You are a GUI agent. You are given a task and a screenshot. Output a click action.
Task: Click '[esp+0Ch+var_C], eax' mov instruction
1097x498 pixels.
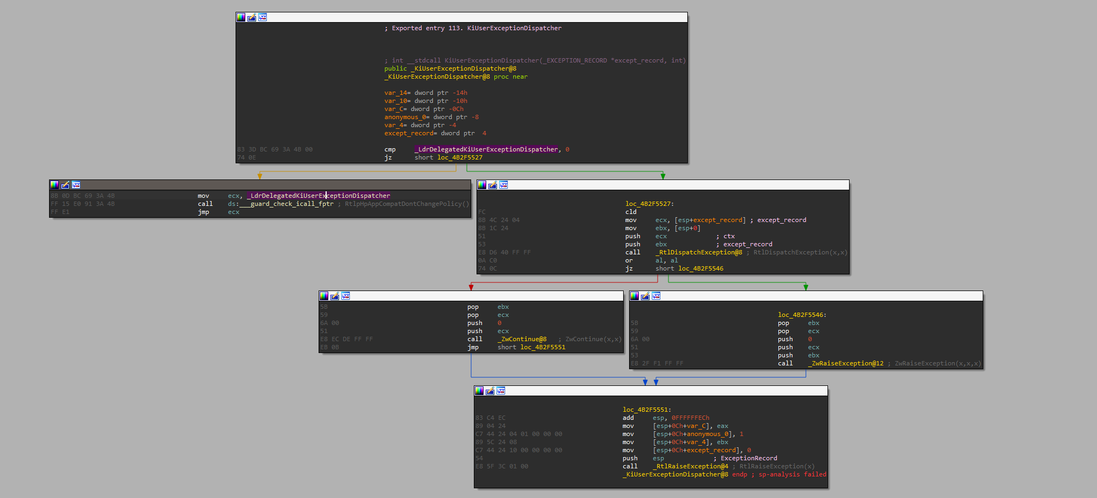coord(675,426)
